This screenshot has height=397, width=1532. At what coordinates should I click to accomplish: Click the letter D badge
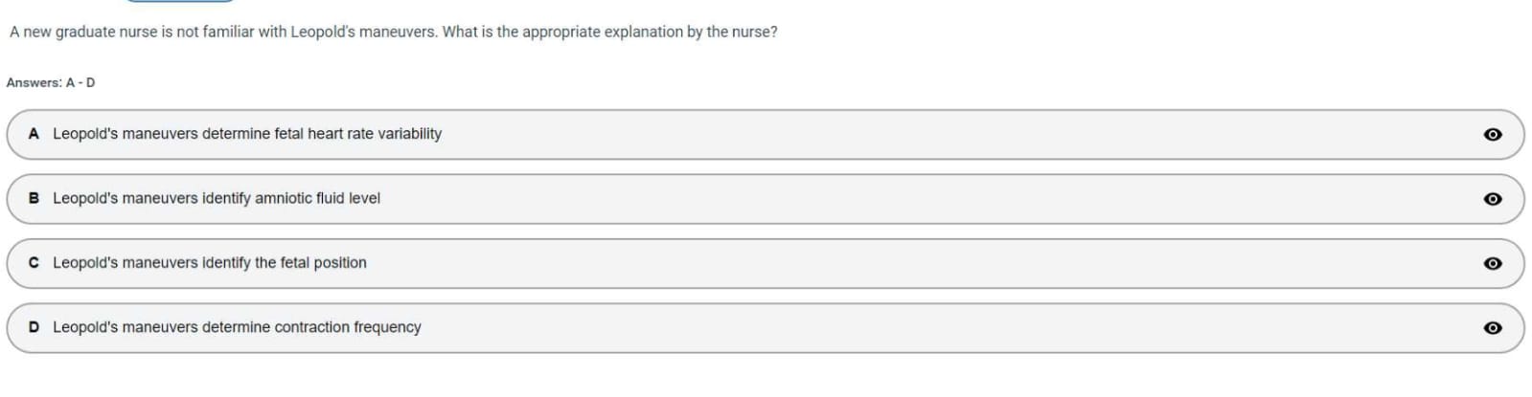[34, 326]
